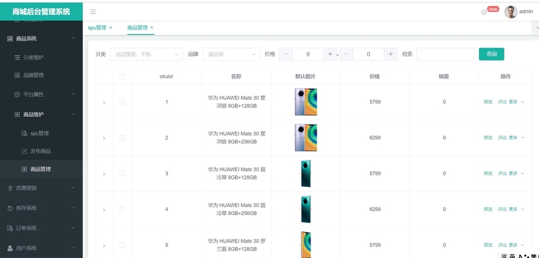
Task: Click the 平台属性 gear icon
Action: point(17,95)
